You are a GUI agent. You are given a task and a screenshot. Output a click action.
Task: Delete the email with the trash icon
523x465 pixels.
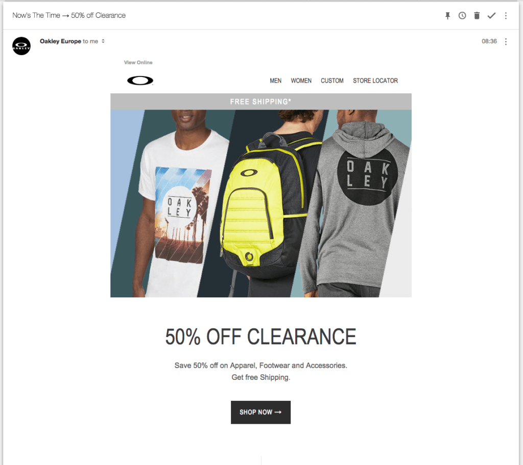[x=477, y=16]
